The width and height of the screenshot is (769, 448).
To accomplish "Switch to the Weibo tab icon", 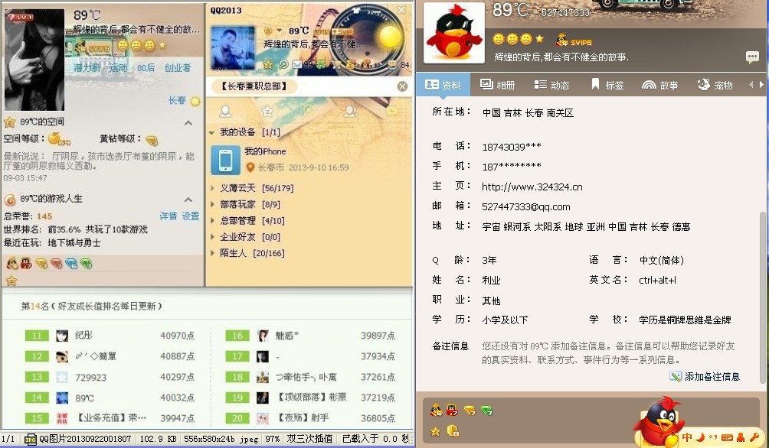I will (309, 111).
